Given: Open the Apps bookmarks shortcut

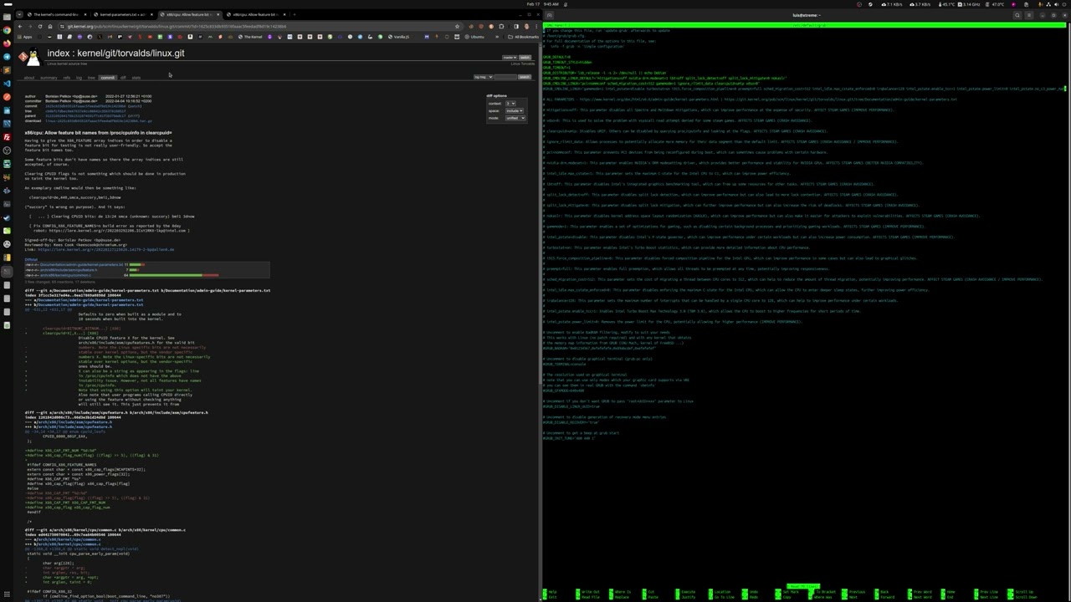Looking at the screenshot, I should point(25,37).
